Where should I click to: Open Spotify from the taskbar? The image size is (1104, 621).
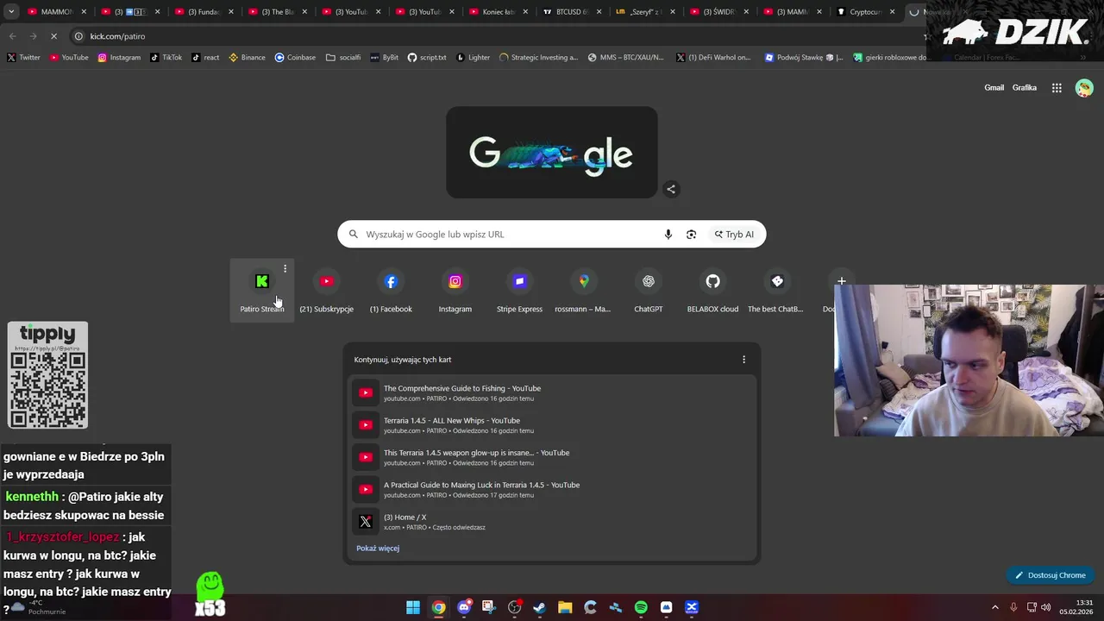(x=641, y=607)
